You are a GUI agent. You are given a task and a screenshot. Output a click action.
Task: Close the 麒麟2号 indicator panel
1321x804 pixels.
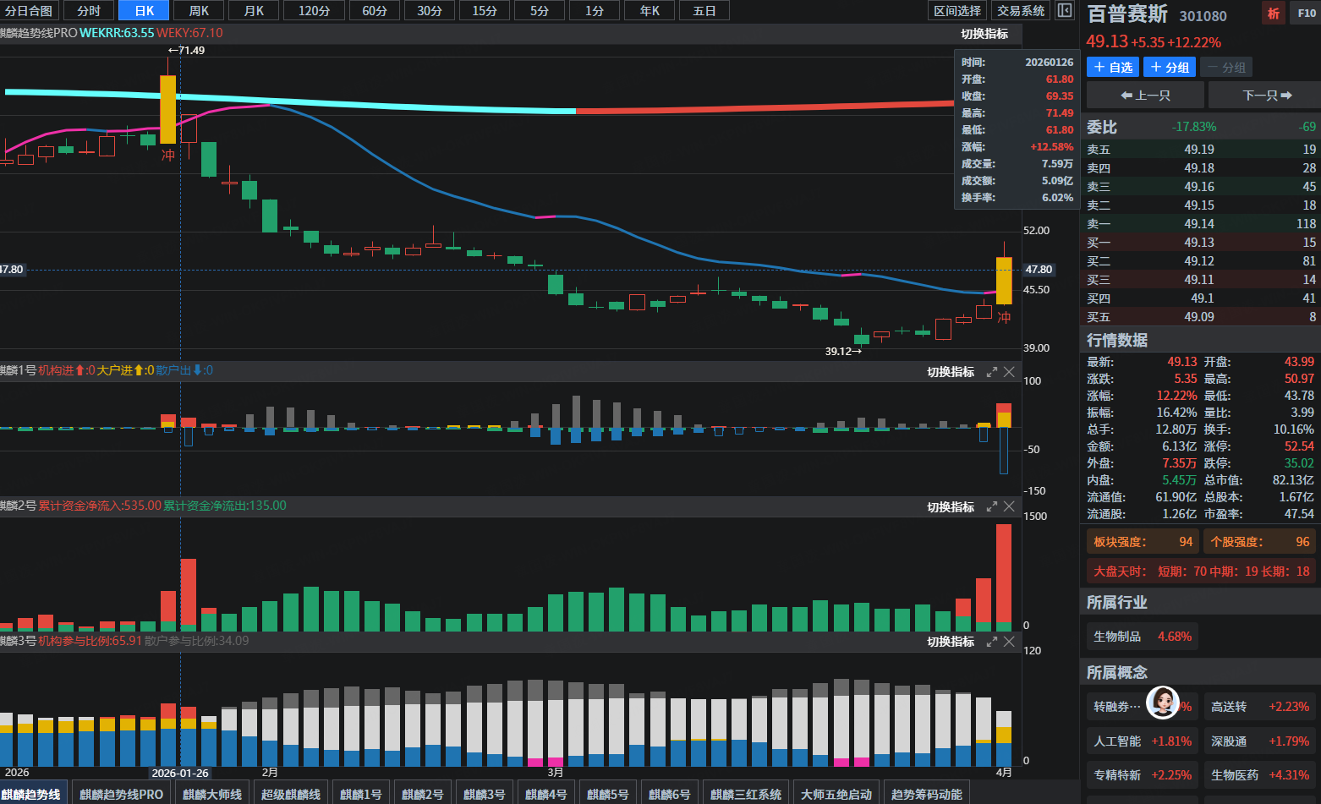[1009, 506]
